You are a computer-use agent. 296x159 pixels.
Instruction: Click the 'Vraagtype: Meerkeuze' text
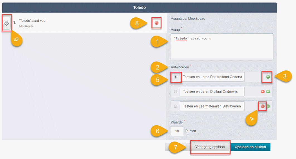click(188, 18)
